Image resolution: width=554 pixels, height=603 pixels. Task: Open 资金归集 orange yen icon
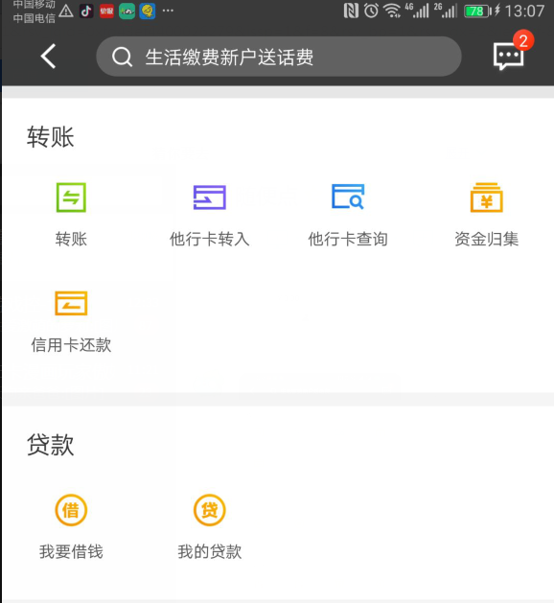[487, 197]
